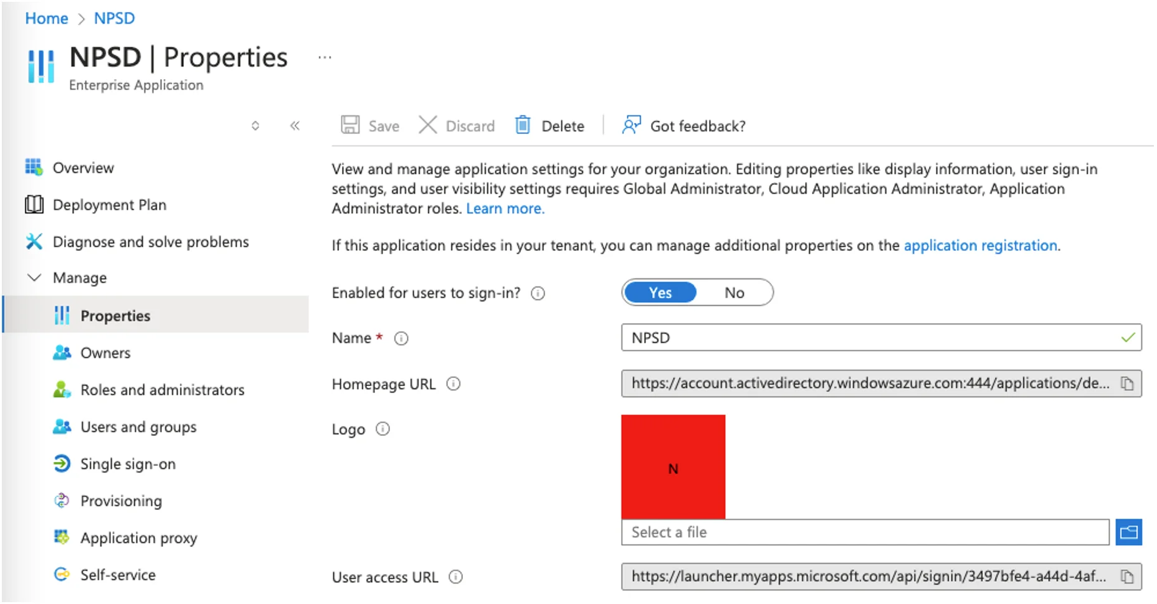Click the NPSD Enterprise Application header icon
Viewport: 1157px width, 604px height.
point(41,66)
